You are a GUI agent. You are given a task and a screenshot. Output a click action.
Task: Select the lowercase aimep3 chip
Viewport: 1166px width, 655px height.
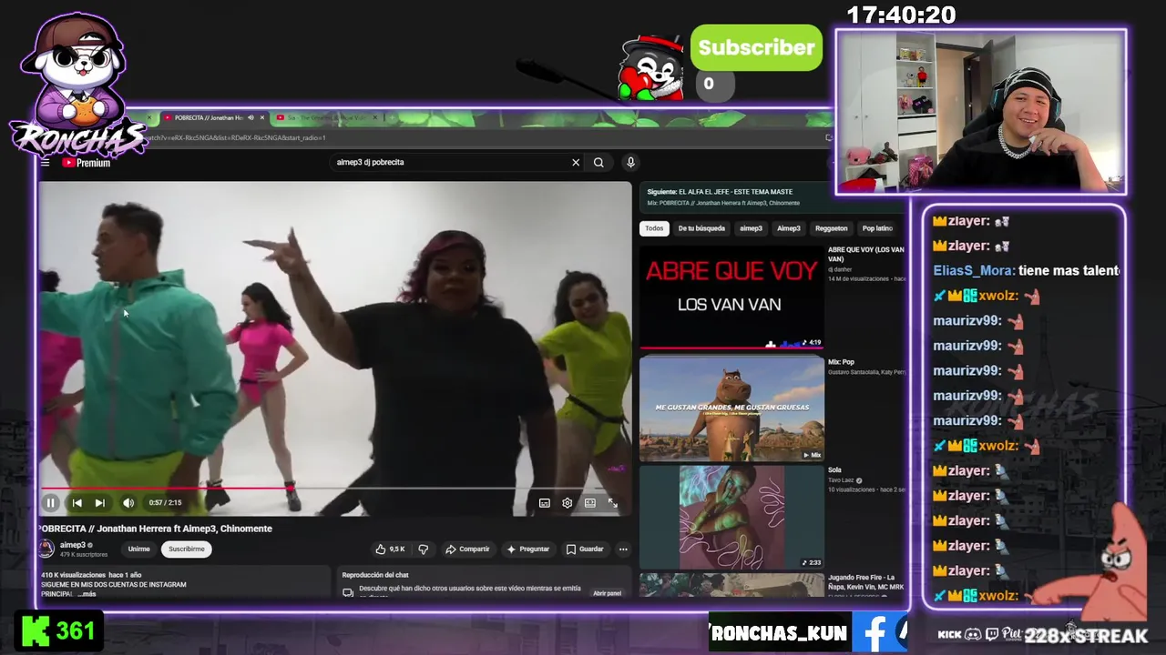pos(751,228)
